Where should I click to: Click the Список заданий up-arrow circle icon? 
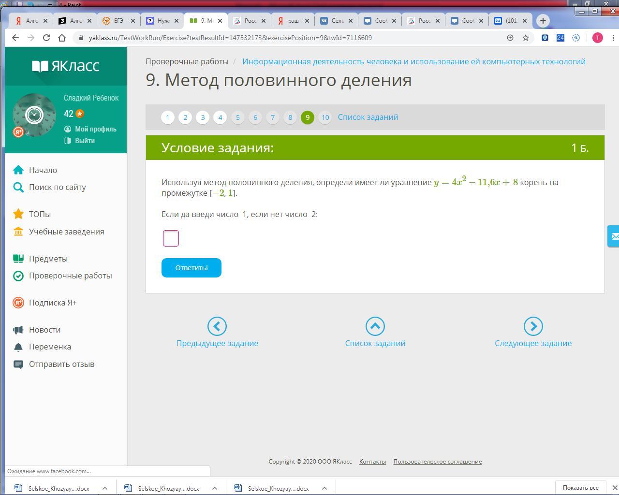pos(375,326)
